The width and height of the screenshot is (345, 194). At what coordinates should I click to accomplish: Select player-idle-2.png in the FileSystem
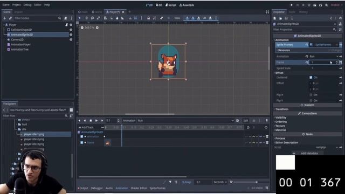coord(34,139)
